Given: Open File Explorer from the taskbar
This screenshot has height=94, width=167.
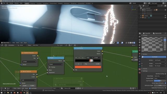Looking at the screenshot, I should tap(8, 93).
